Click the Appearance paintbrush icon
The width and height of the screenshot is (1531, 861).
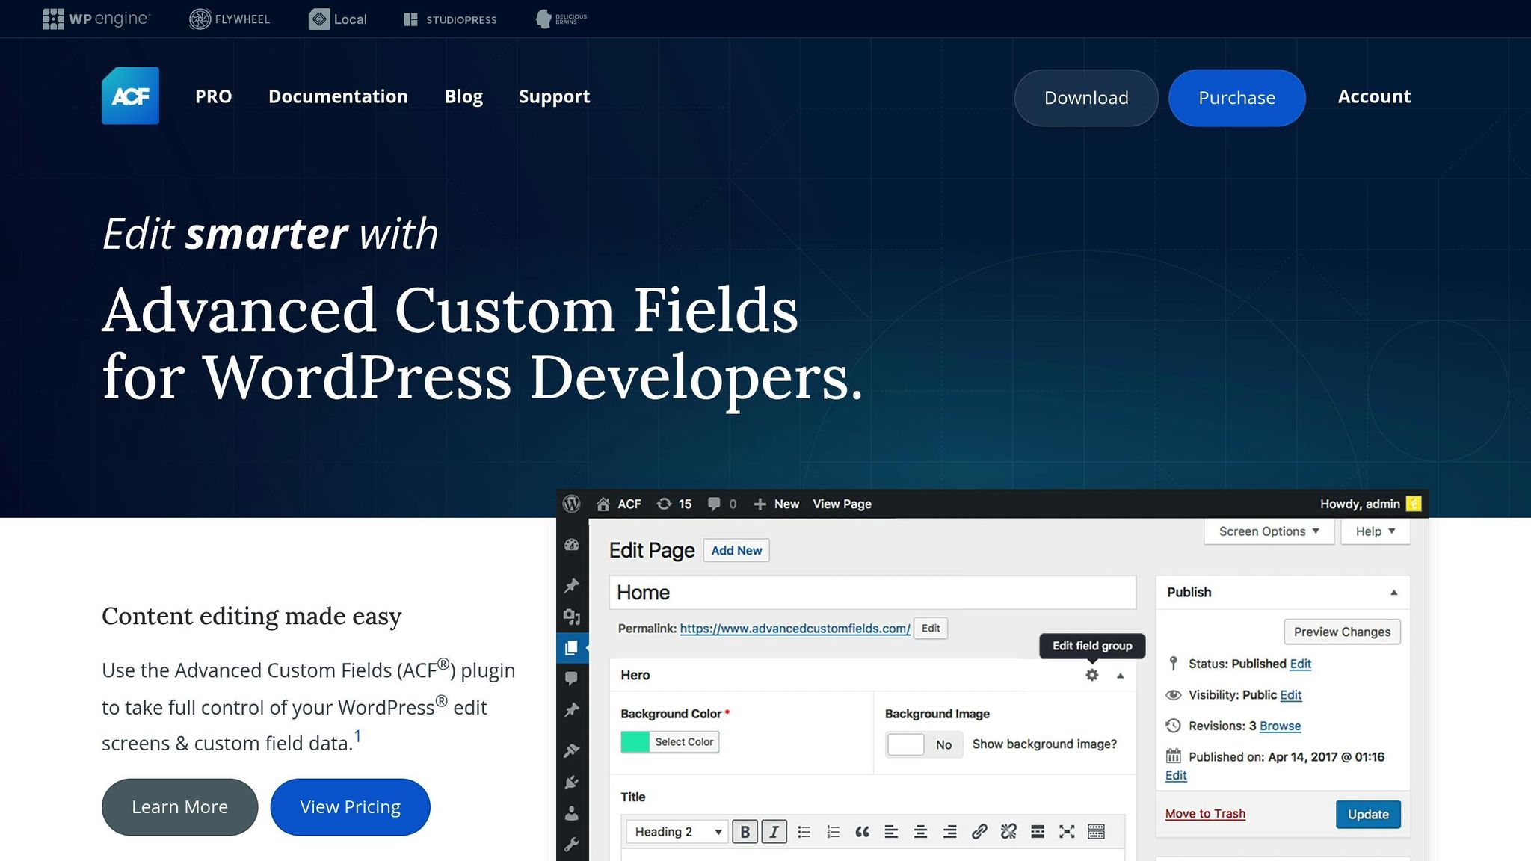[571, 750]
